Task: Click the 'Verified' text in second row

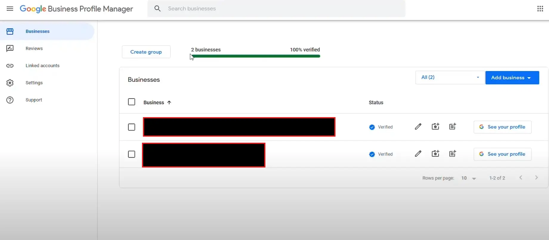Action: pos(385,154)
